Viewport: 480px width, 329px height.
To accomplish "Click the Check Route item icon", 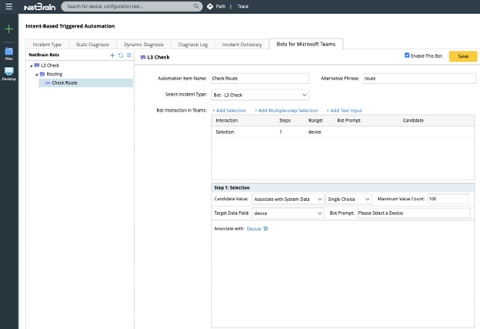I will 48,82.
